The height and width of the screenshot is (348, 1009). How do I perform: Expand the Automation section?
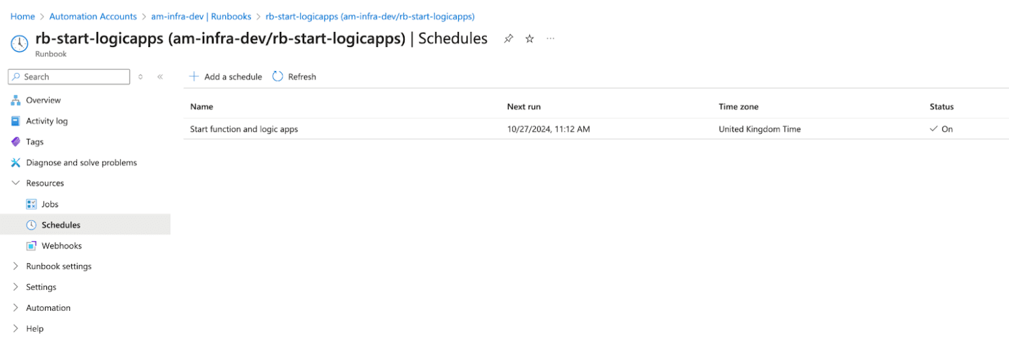click(16, 308)
